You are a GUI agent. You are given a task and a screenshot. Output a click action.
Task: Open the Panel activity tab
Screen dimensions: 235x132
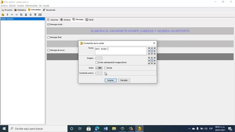point(90,20)
